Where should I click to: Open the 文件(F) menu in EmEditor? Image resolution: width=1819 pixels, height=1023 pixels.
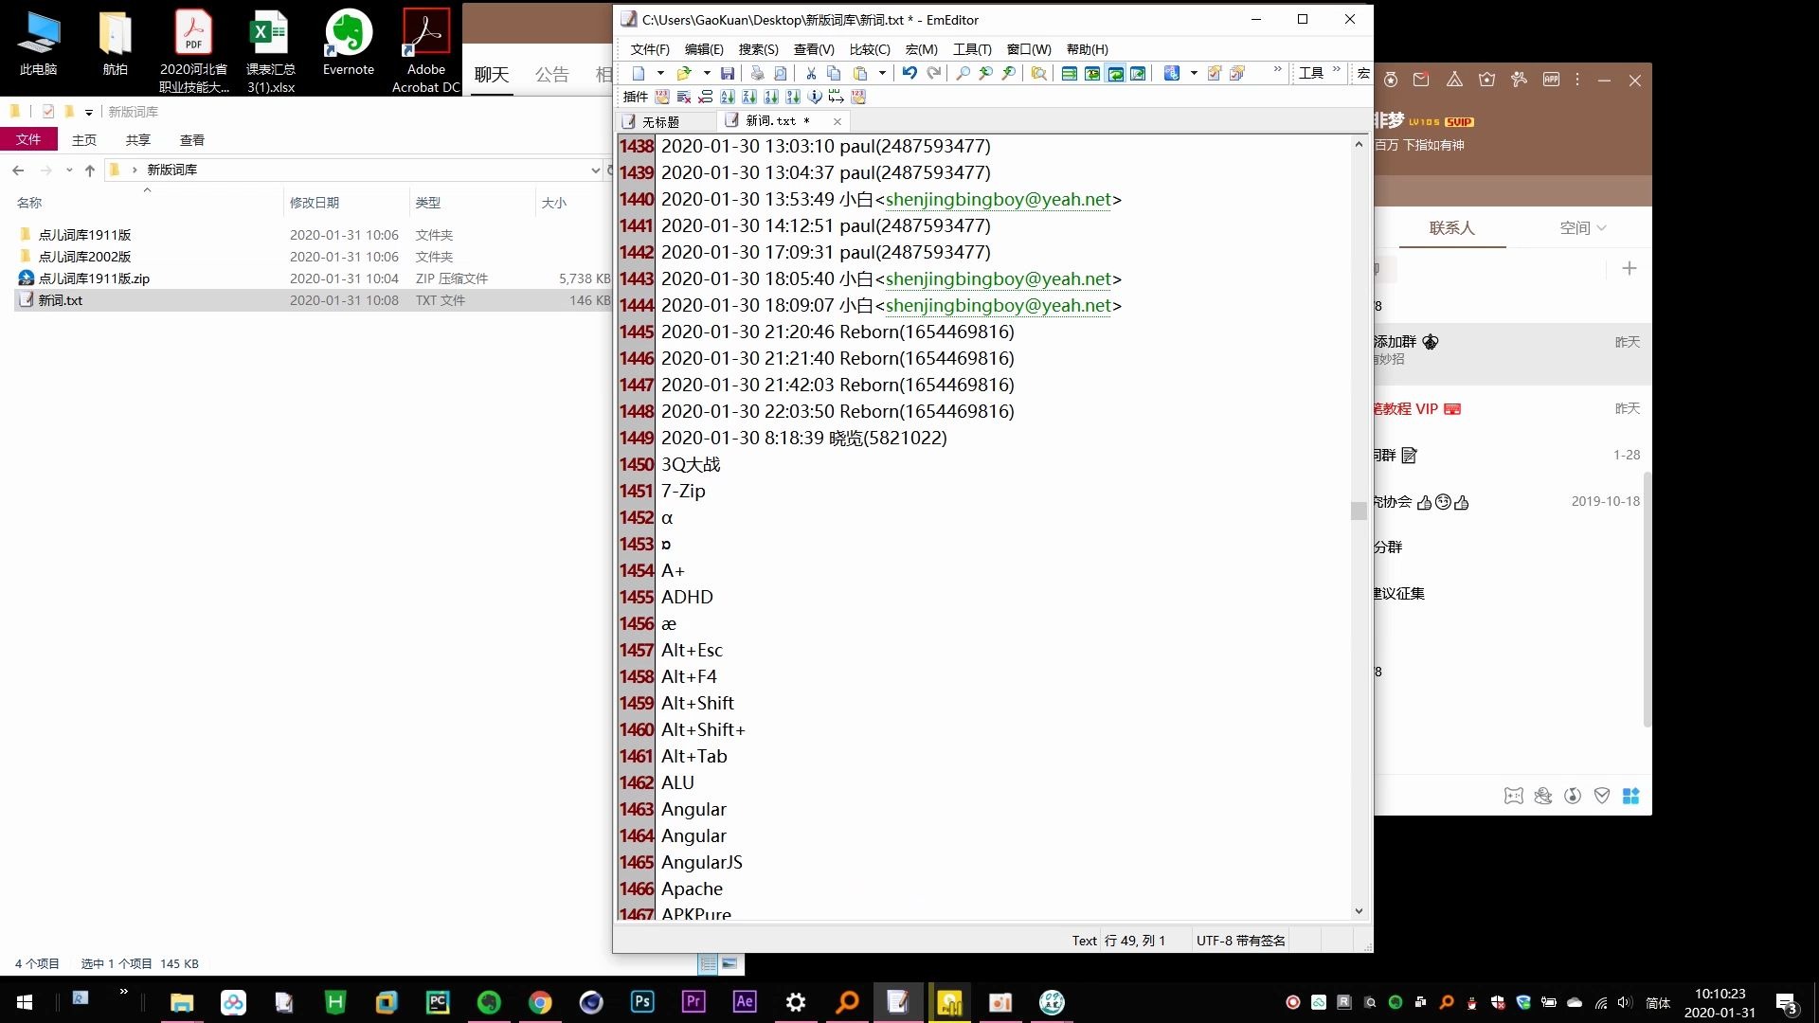[x=650, y=49]
